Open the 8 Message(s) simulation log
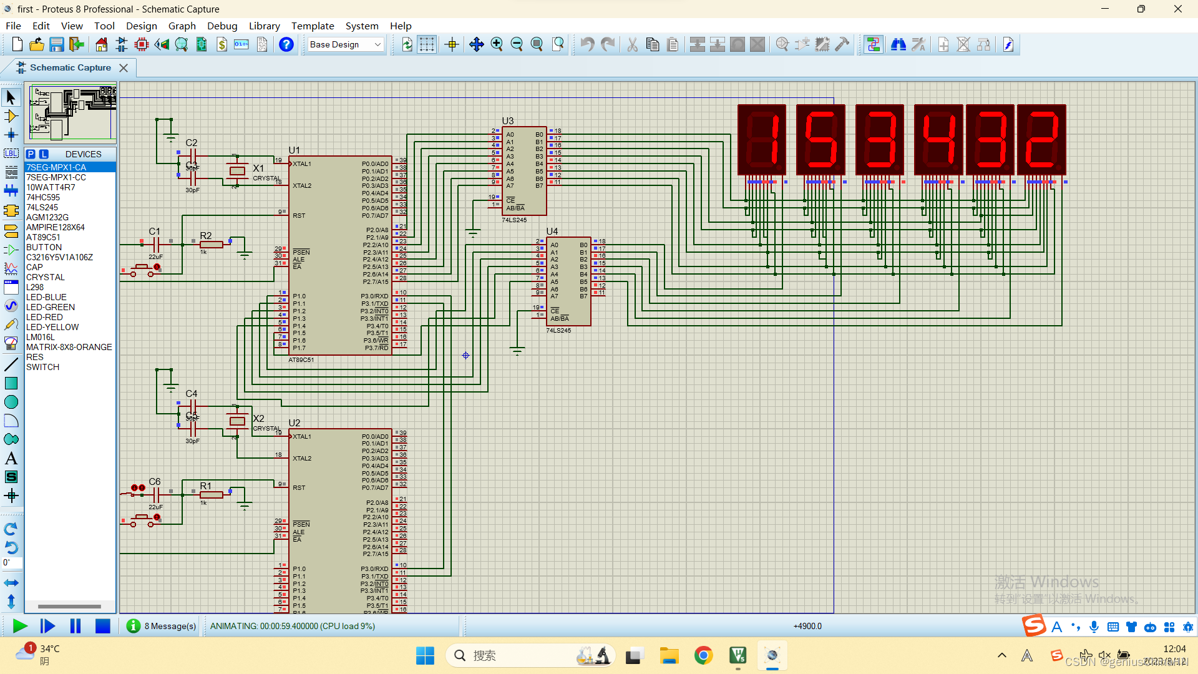This screenshot has width=1198, height=674. click(x=162, y=626)
